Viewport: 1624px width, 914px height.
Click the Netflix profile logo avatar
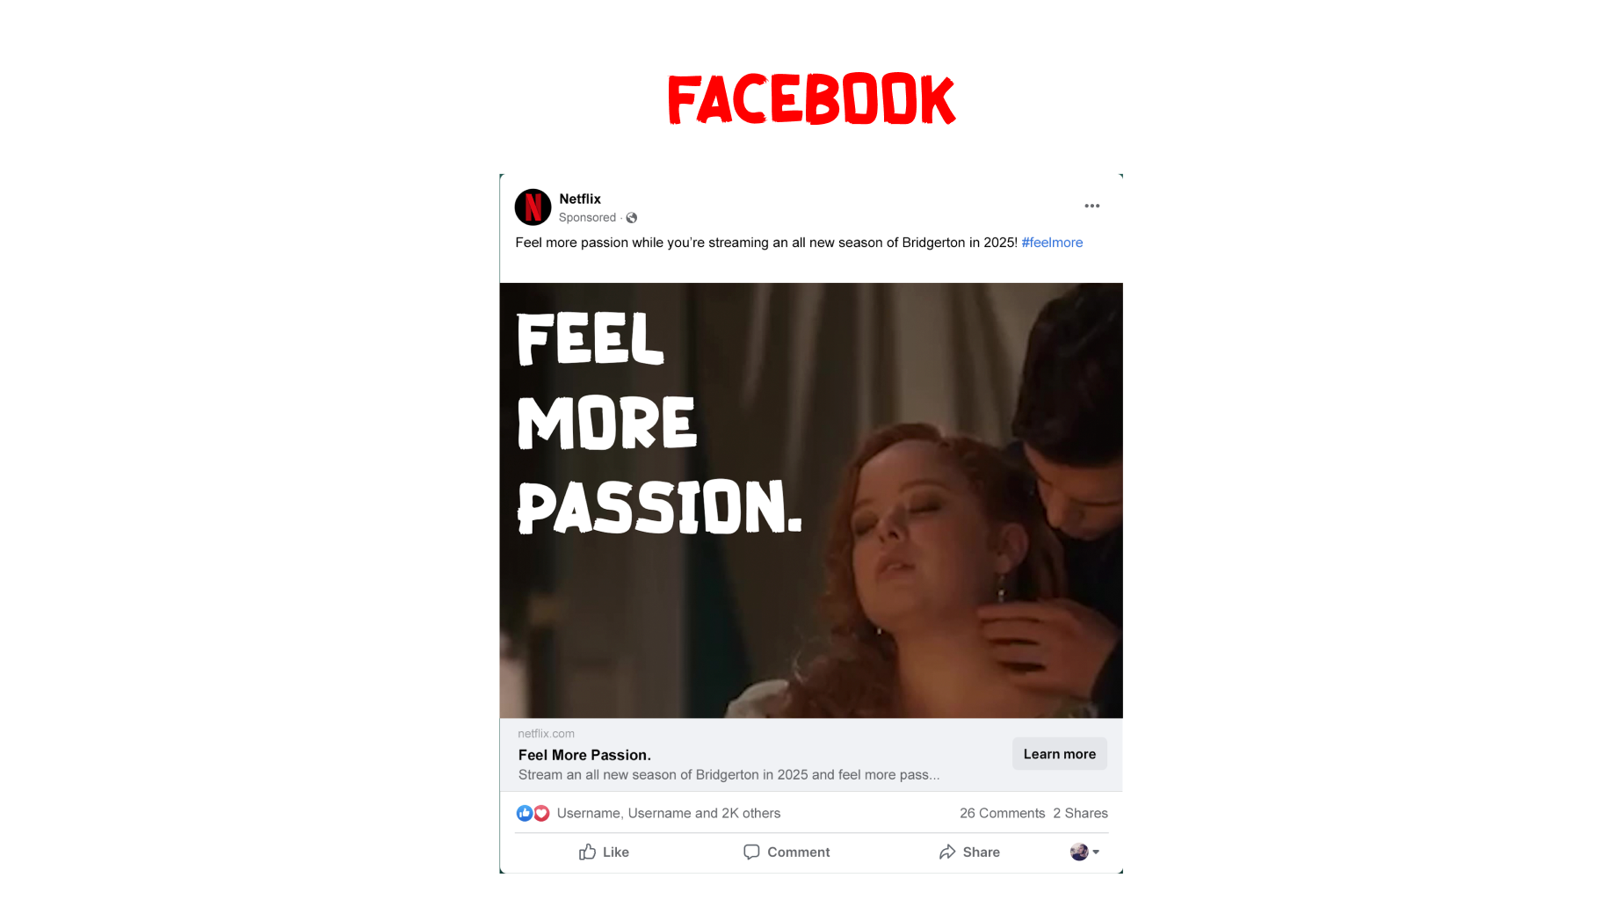tap(533, 207)
